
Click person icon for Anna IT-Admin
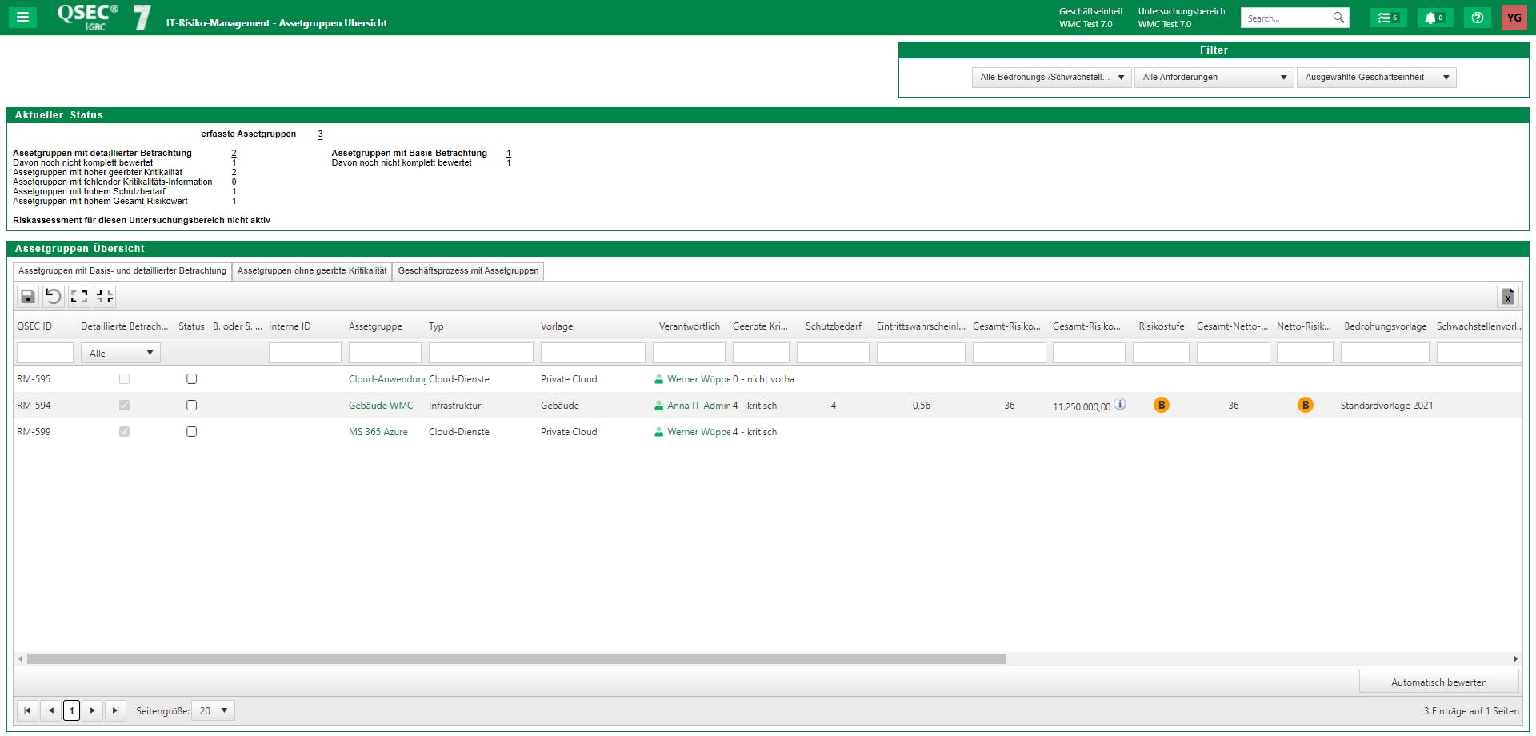pos(659,406)
